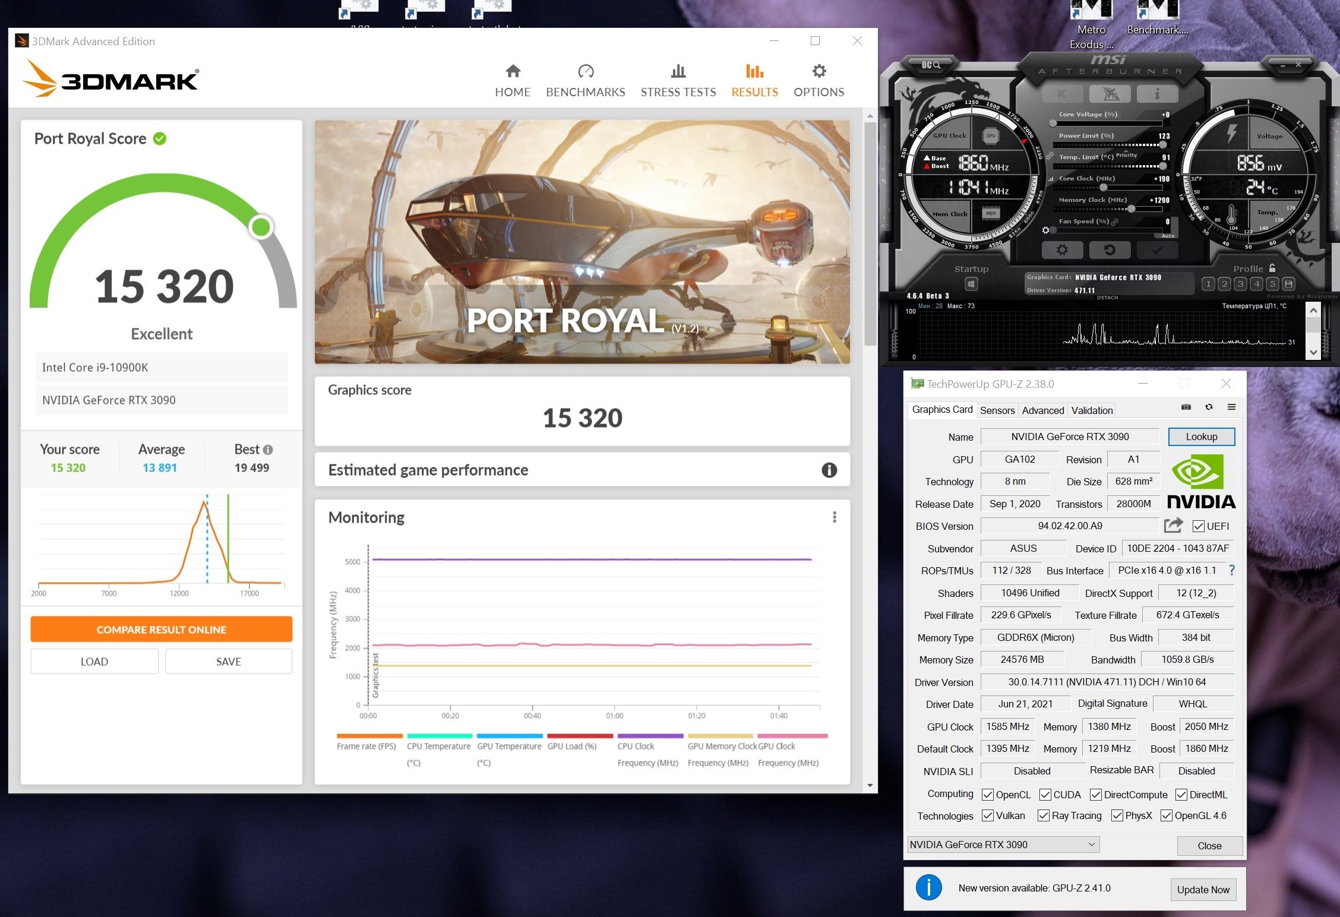This screenshot has height=917, width=1340.
Task: Click Afterburner reset to defaults icon
Action: pyautogui.click(x=1109, y=250)
